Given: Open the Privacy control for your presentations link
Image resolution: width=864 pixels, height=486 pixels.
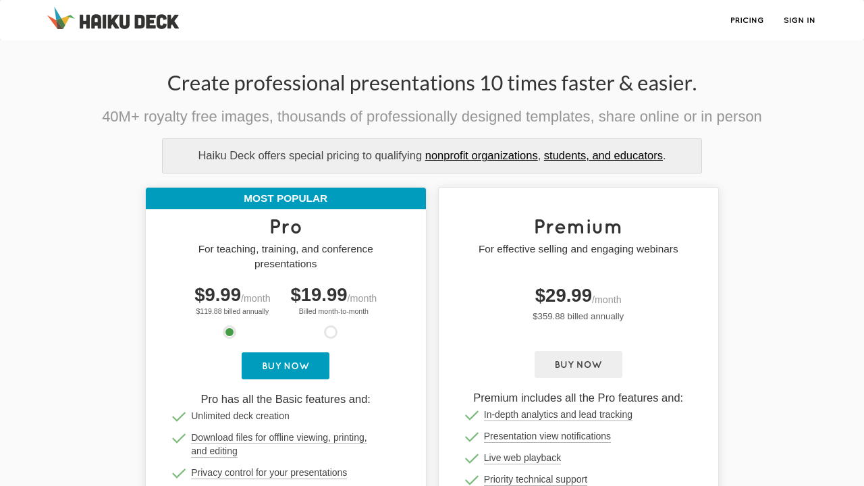Looking at the screenshot, I should tap(269, 473).
